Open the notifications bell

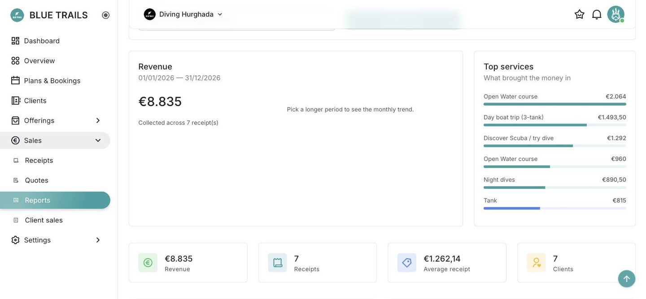click(x=597, y=14)
